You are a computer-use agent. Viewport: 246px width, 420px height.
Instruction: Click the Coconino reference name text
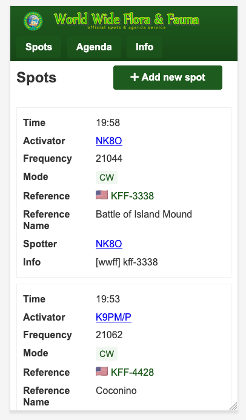click(116, 390)
